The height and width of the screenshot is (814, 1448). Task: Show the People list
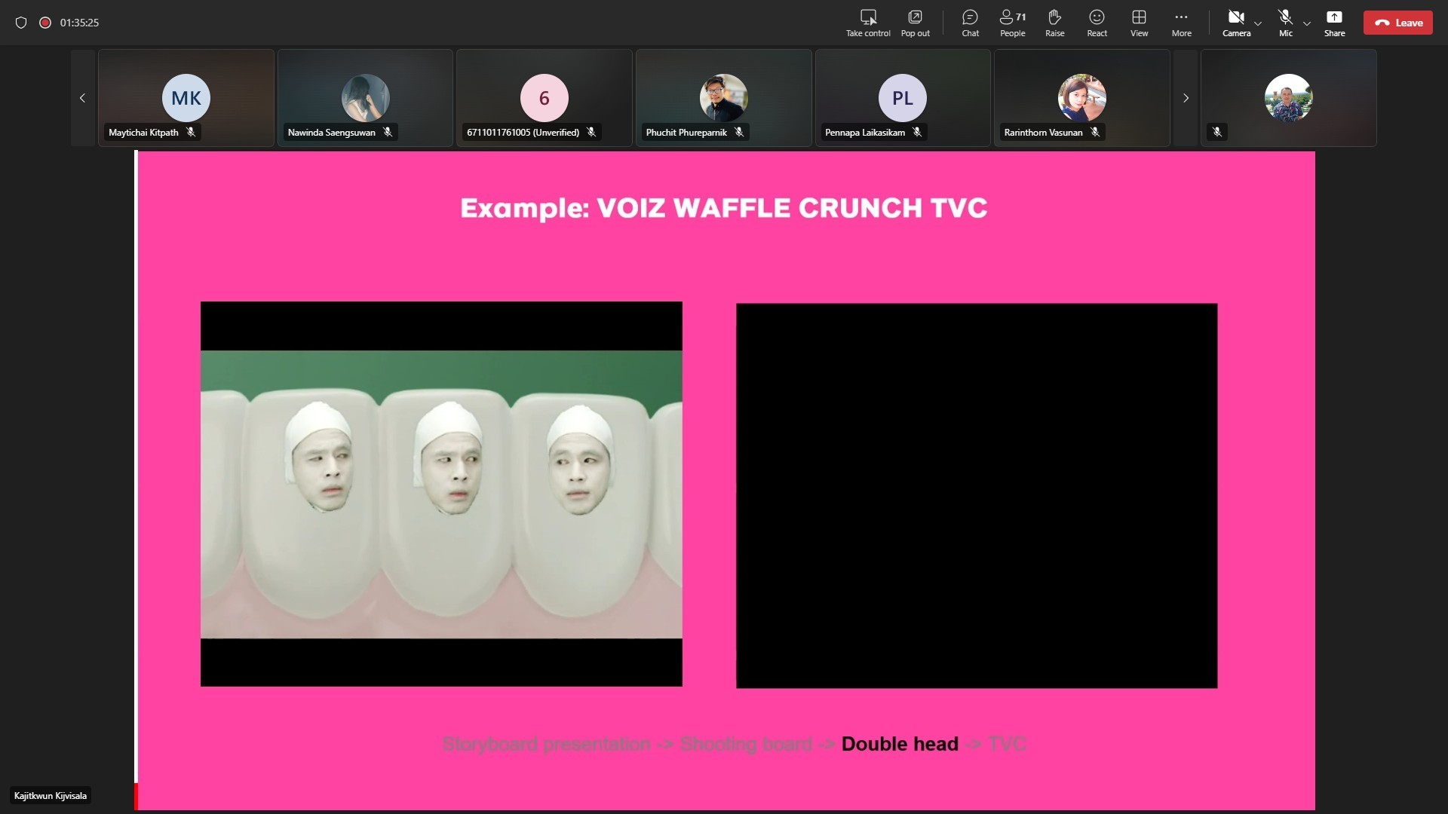1012,23
